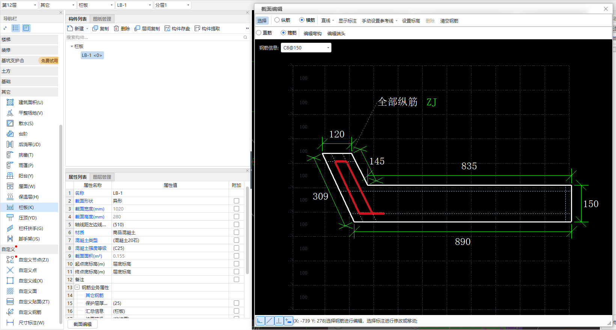Switch navigation to detail view icon
Screen dimensions: 616x330
(26, 28)
